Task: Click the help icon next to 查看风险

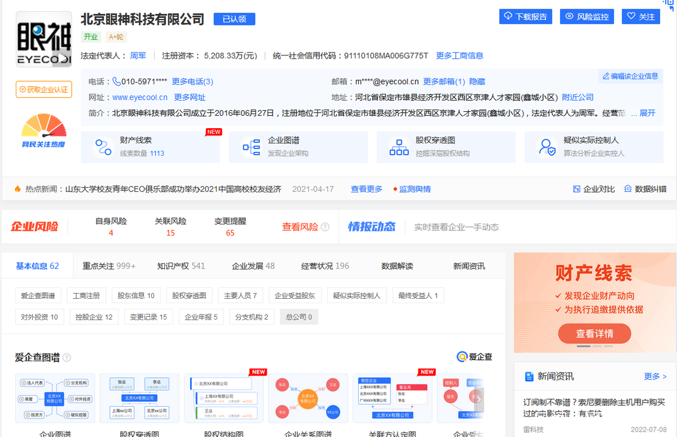Action: click(325, 227)
